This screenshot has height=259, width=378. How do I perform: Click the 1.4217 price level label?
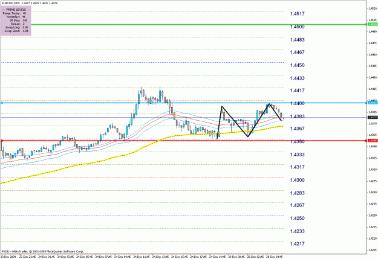point(297,243)
